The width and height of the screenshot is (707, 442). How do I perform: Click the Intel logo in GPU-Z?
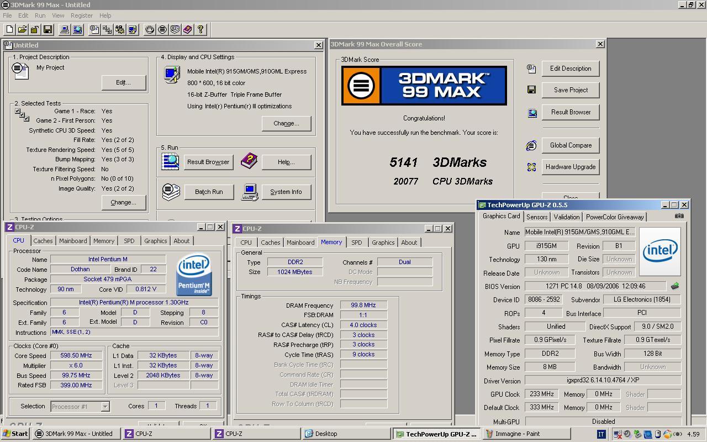660,251
